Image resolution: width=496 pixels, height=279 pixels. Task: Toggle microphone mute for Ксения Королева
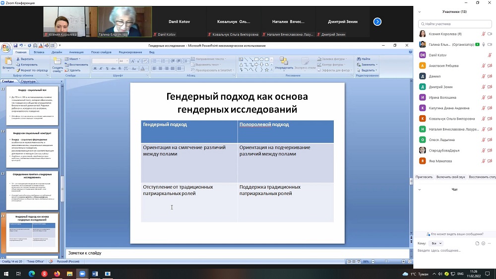click(483, 34)
